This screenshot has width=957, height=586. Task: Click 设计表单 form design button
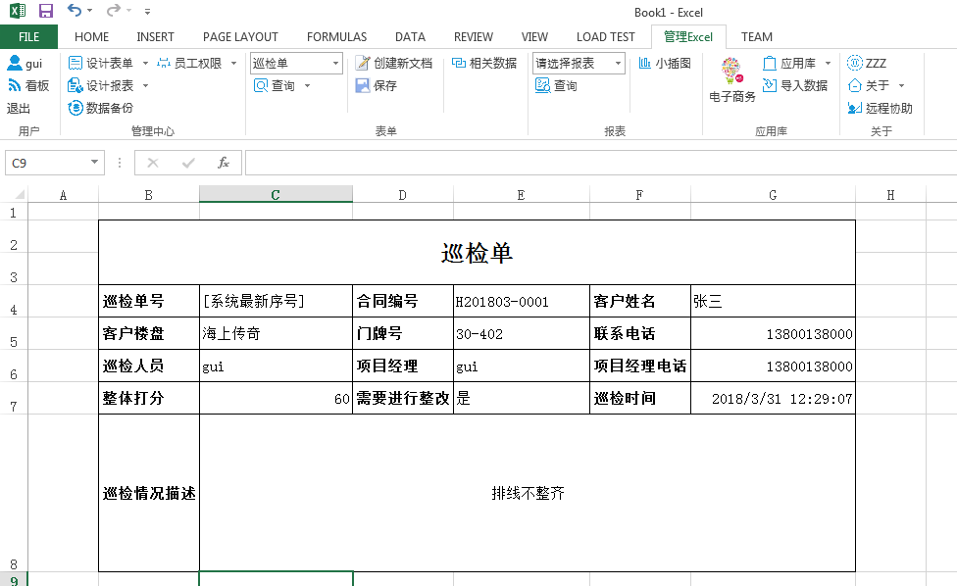[101, 63]
